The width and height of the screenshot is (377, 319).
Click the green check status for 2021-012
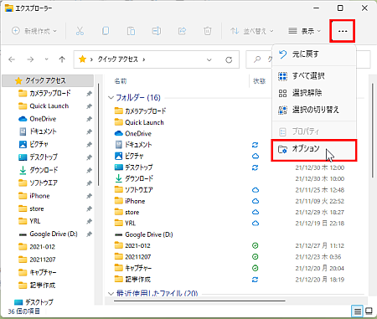pyautogui.click(x=255, y=245)
